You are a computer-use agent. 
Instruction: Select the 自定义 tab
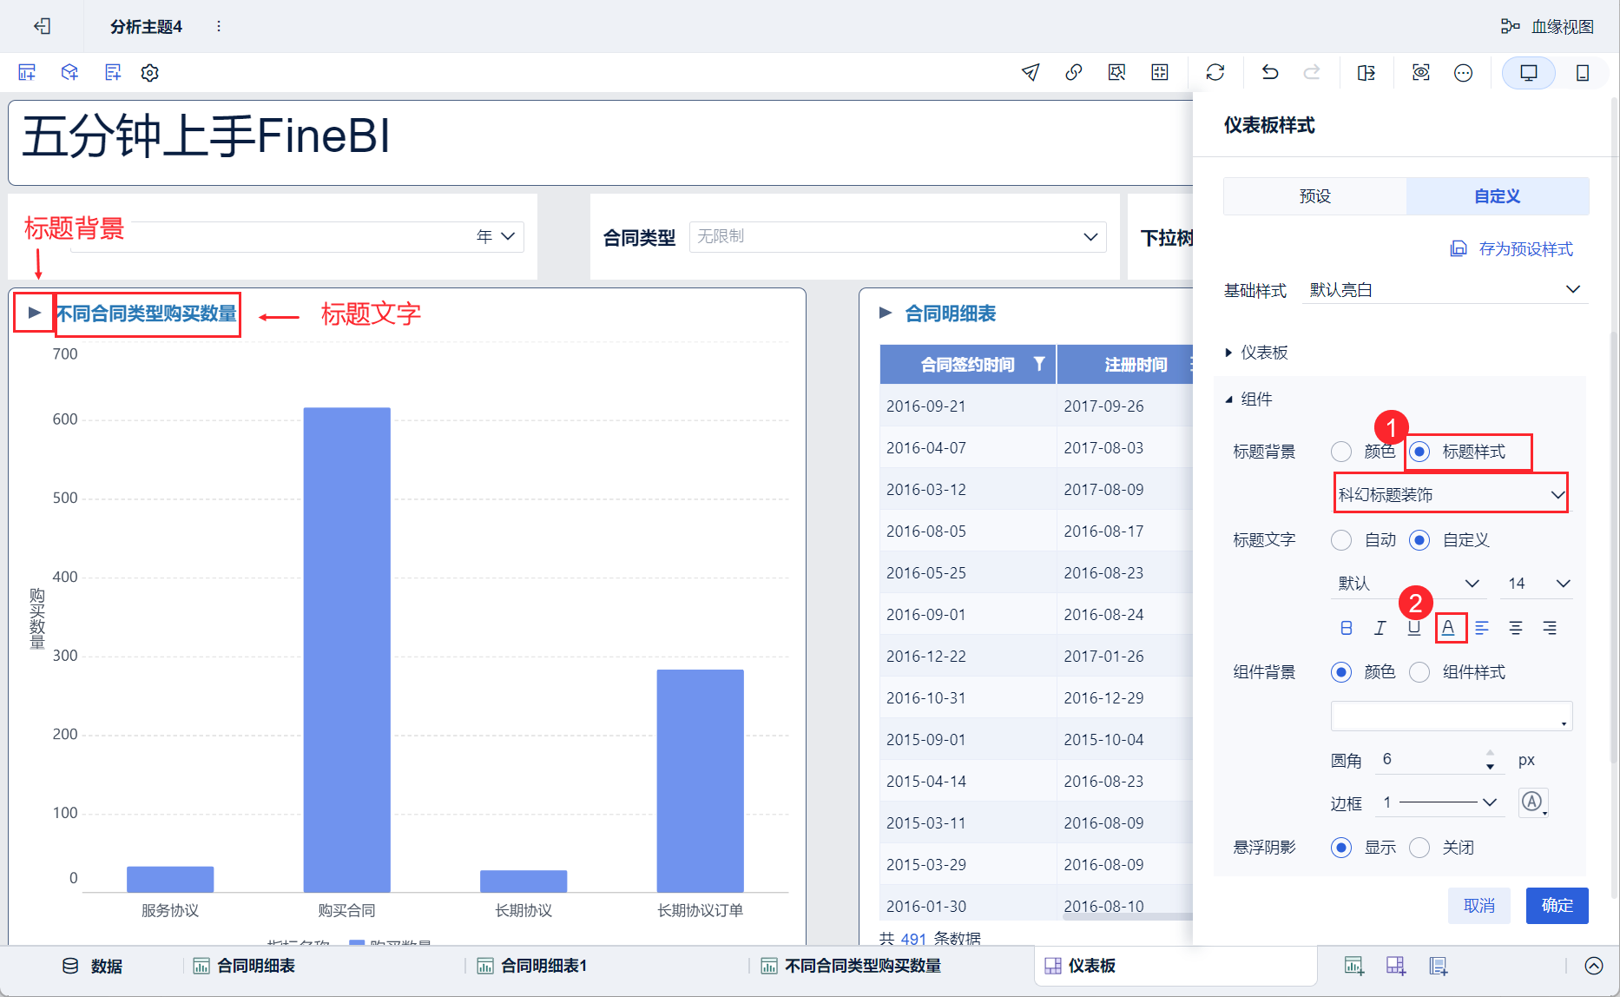1498,196
